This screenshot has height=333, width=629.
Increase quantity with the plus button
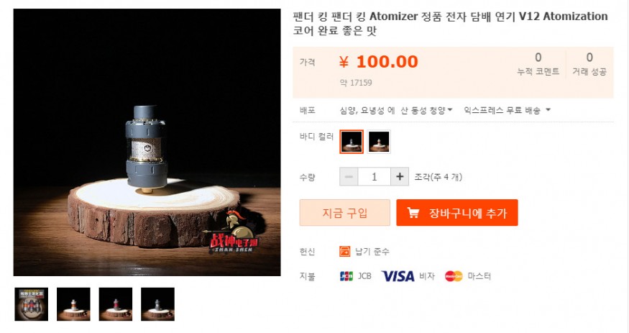point(400,176)
